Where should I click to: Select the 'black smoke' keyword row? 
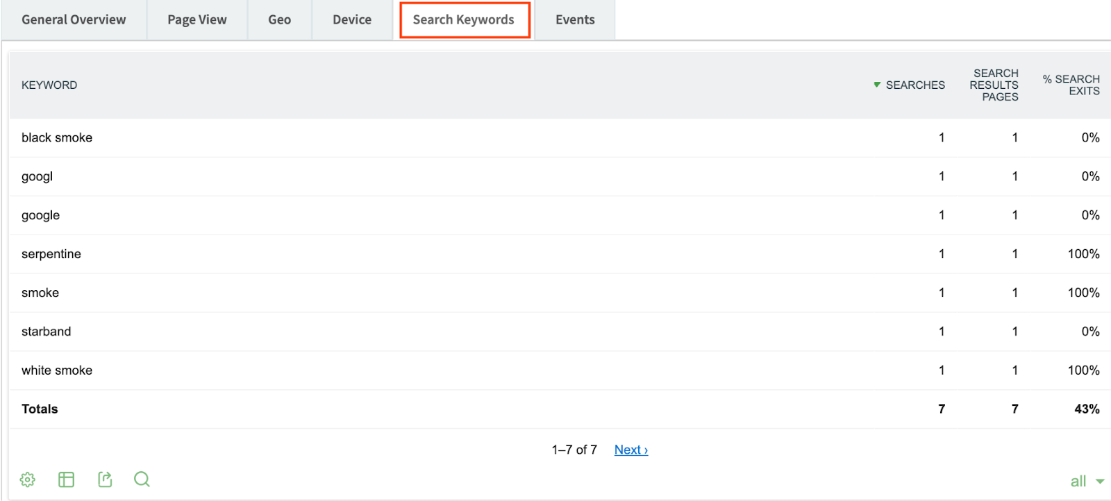click(x=57, y=137)
